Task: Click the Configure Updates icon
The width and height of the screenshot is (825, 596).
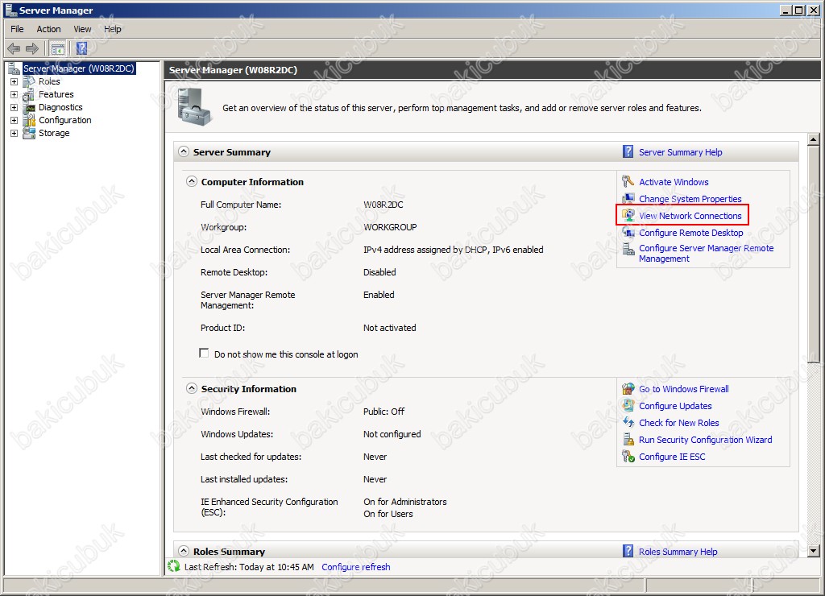Action: 628,406
